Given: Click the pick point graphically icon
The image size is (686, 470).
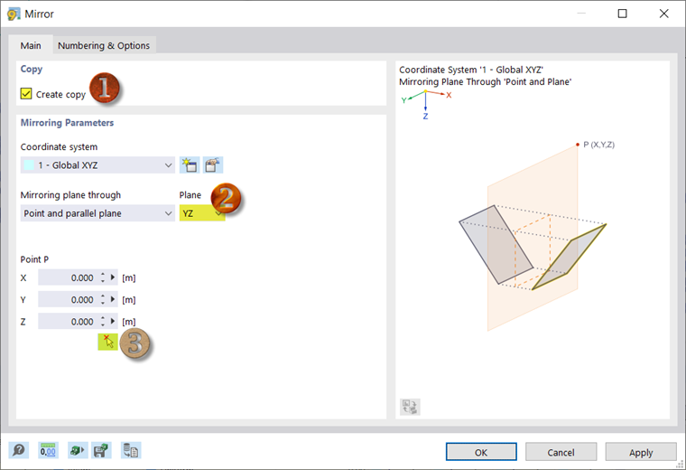Looking at the screenshot, I should tap(107, 342).
